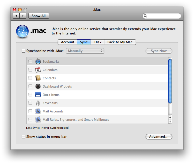This screenshot has width=194, height=164.
Task: Click the Dashboard Widgets gauge icon
Action: [38, 86]
